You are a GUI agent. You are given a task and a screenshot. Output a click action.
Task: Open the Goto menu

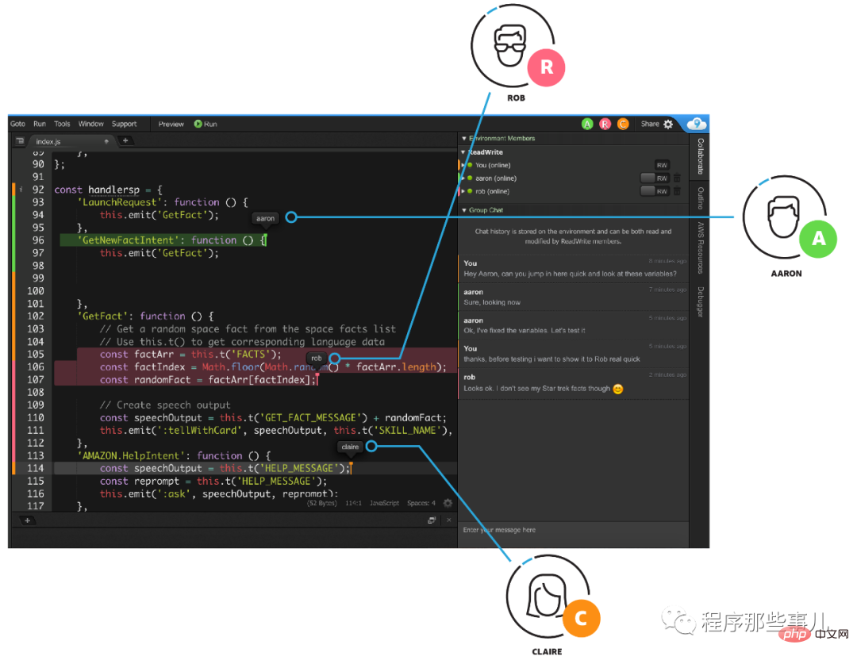17,124
